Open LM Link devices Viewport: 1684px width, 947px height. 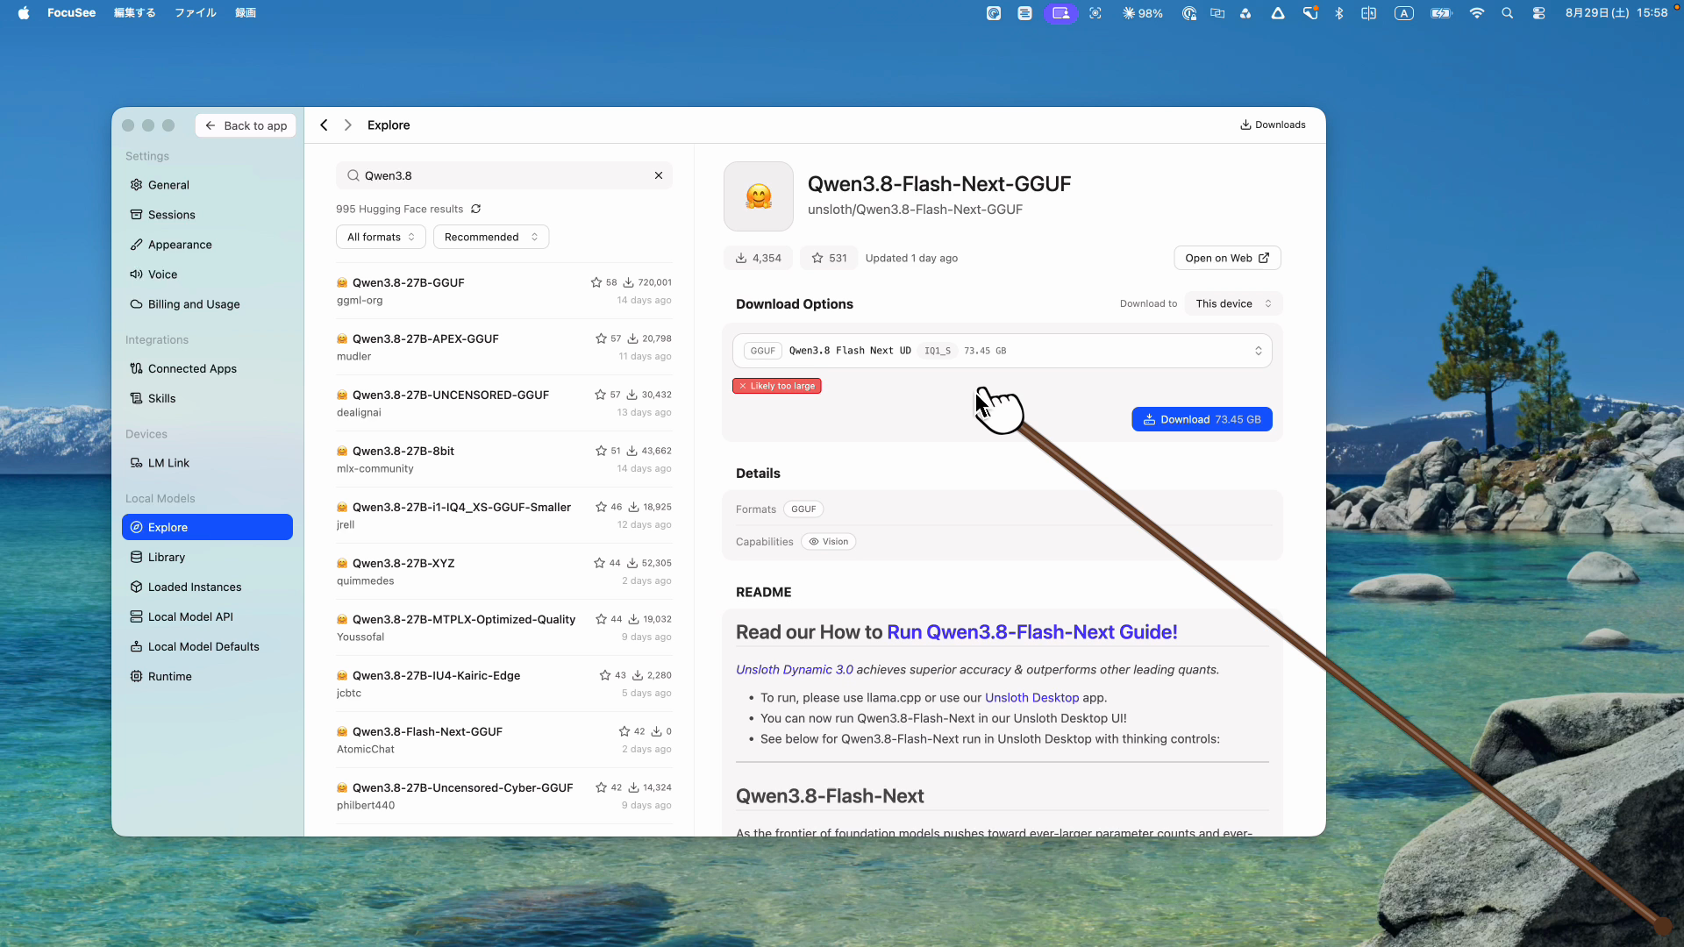(207, 463)
